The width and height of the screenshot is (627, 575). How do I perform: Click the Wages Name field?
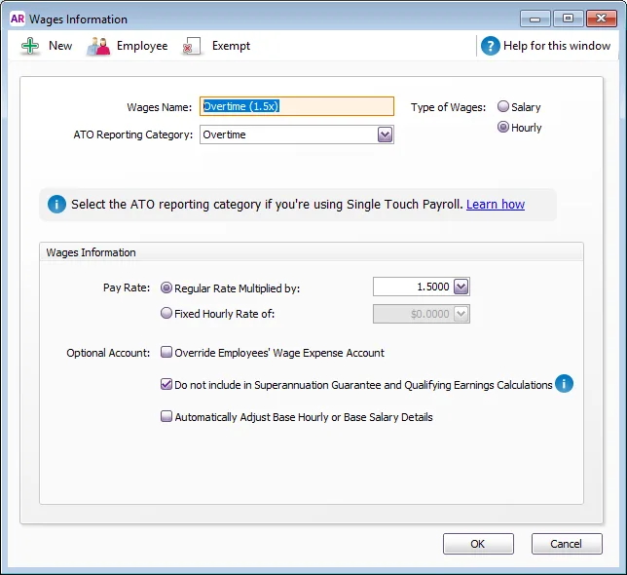(x=297, y=106)
